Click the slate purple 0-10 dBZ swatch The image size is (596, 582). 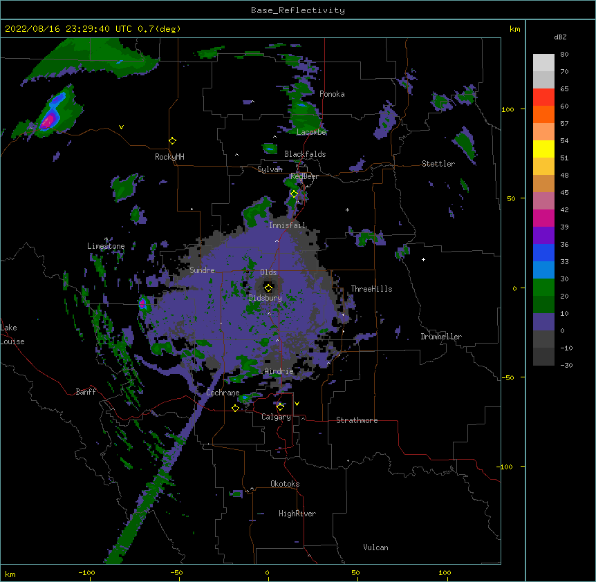[x=543, y=322]
